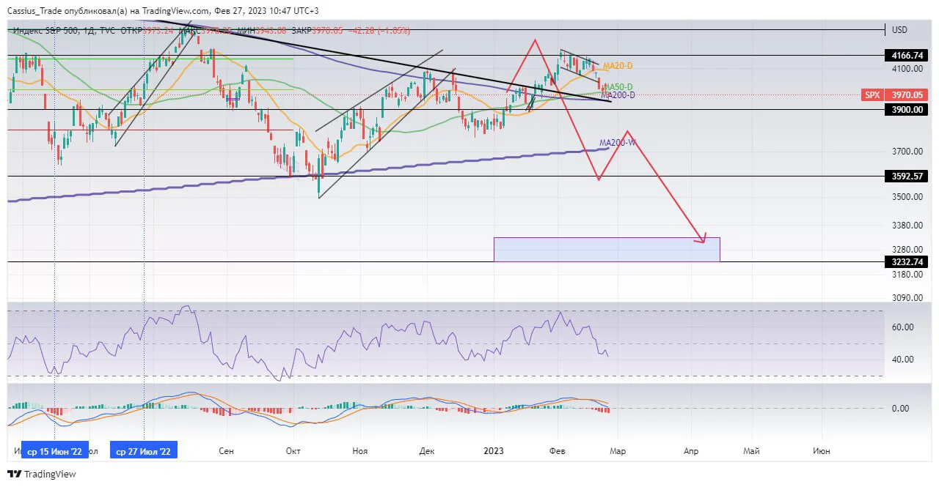This screenshot has width=939, height=487.
Task: Click the MA200-D moving average label
Action: 618,95
